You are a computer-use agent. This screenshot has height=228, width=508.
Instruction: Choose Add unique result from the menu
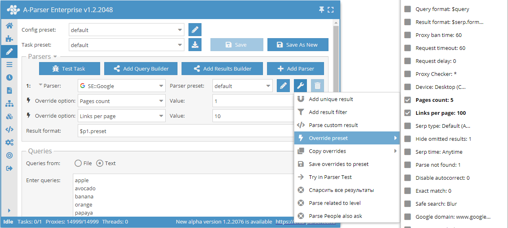(x=331, y=99)
